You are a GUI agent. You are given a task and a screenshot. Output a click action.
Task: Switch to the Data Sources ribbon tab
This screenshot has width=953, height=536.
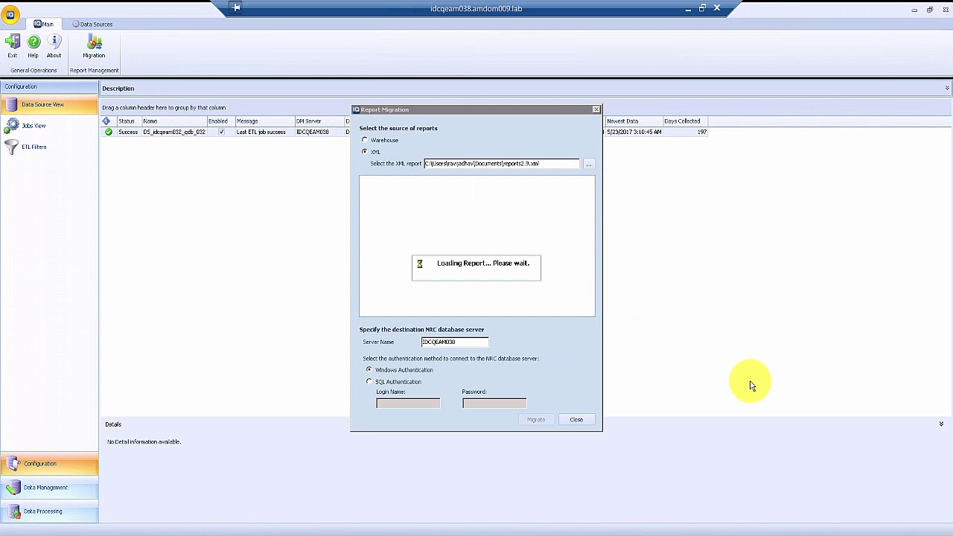click(x=92, y=24)
